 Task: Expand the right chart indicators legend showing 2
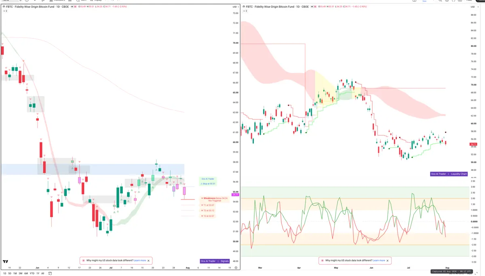tap(245, 11)
